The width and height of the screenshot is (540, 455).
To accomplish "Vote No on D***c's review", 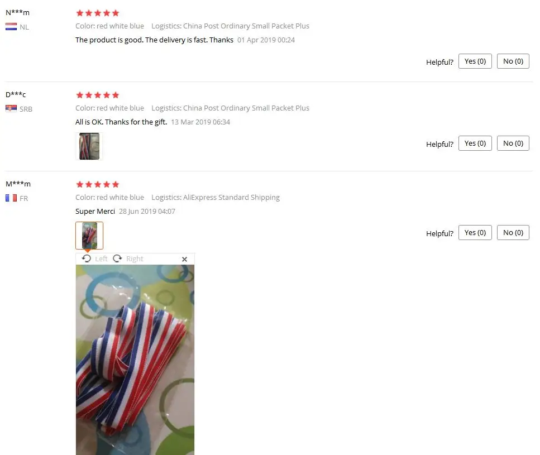I will pos(513,143).
